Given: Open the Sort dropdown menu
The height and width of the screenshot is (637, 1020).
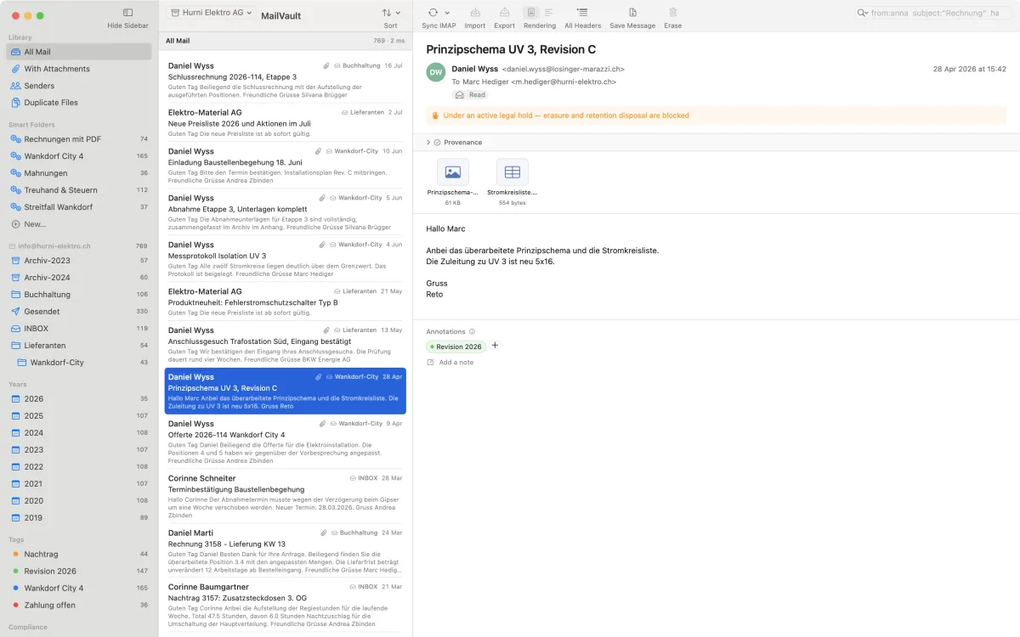Looking at the screenshot, I should 390,13.
